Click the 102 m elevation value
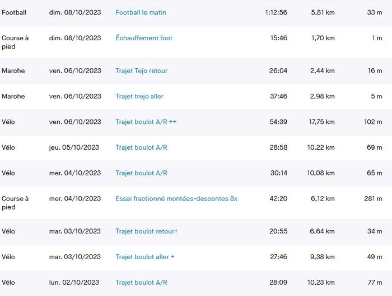392x296 pixels. 373,122
